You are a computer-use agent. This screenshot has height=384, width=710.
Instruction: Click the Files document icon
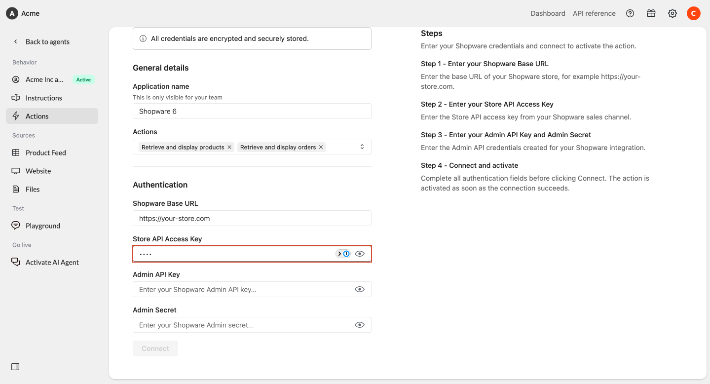pyautogui.click(x=16, y=189)
